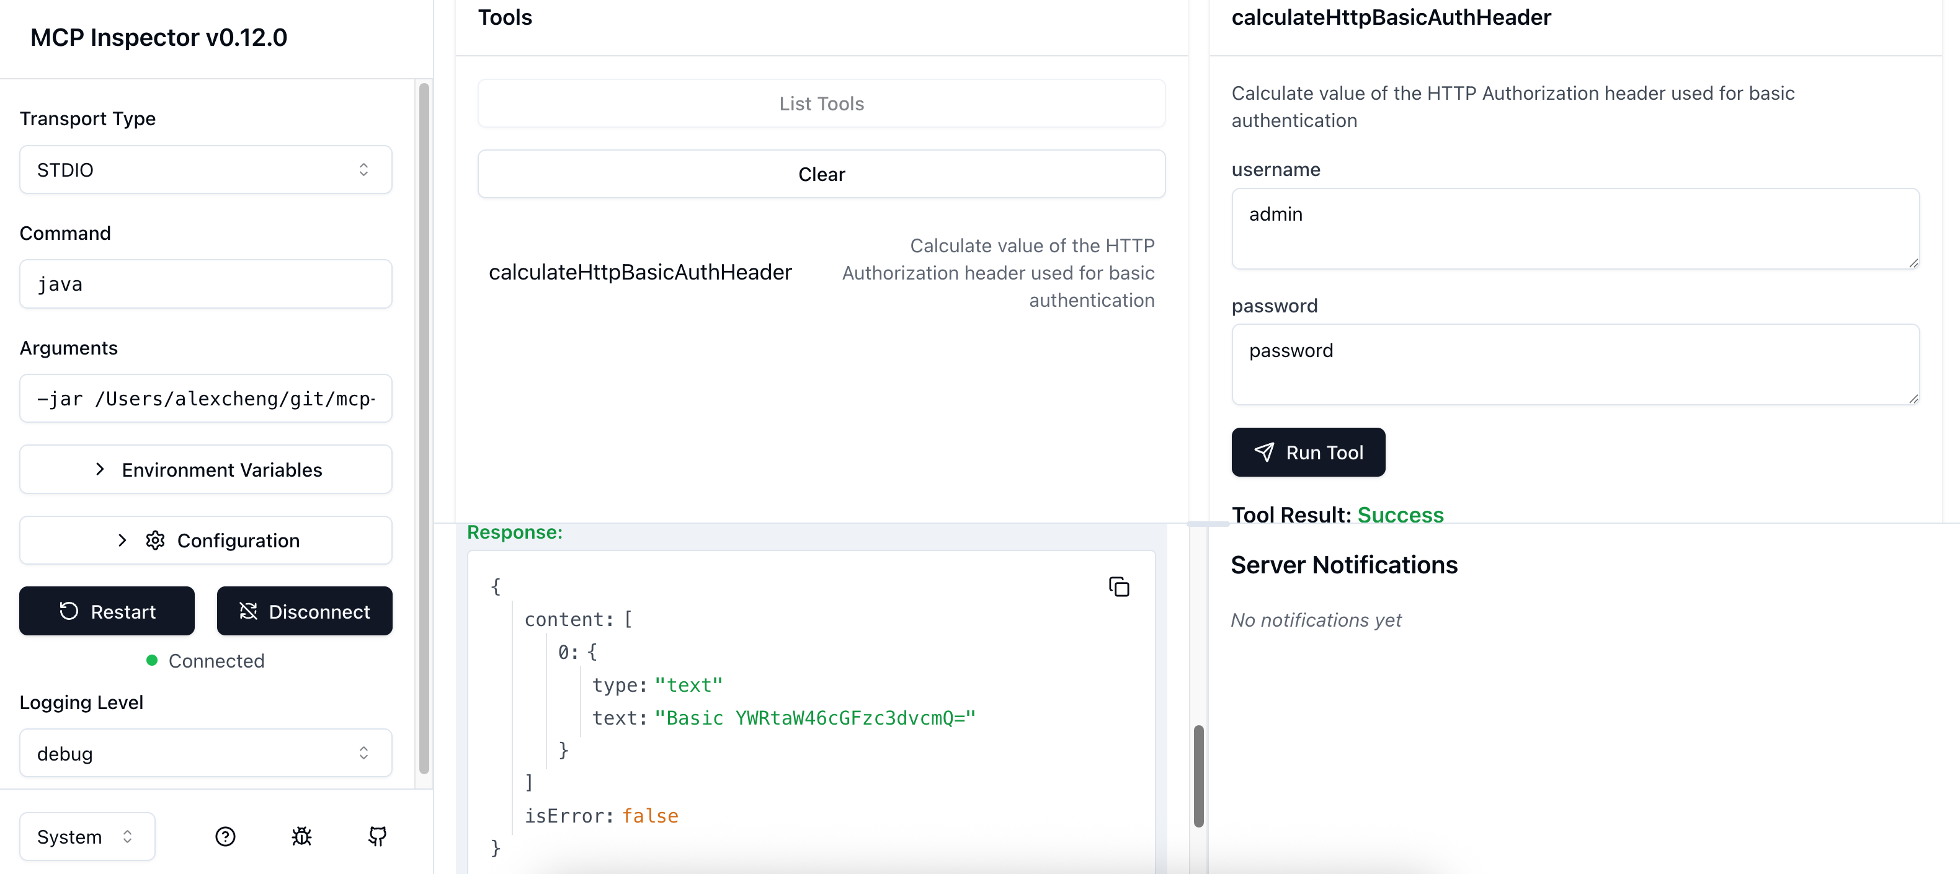Click the Configuration gear icon

coord(155,540)
